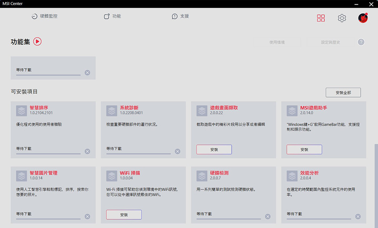
Task: Switch to the 功能 features tab
Action: (x=112, y=16)
